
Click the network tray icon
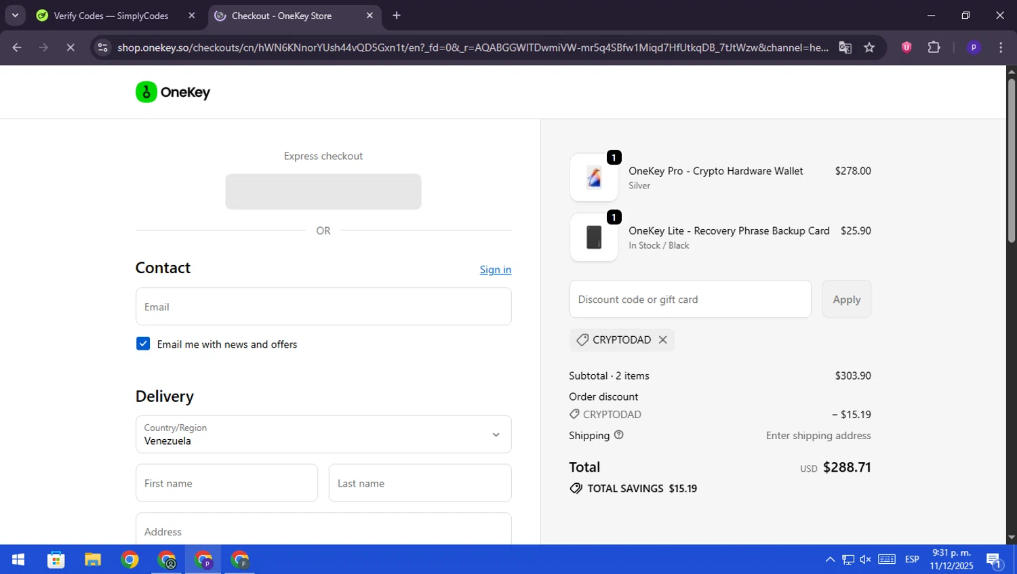tap(848, 560)
